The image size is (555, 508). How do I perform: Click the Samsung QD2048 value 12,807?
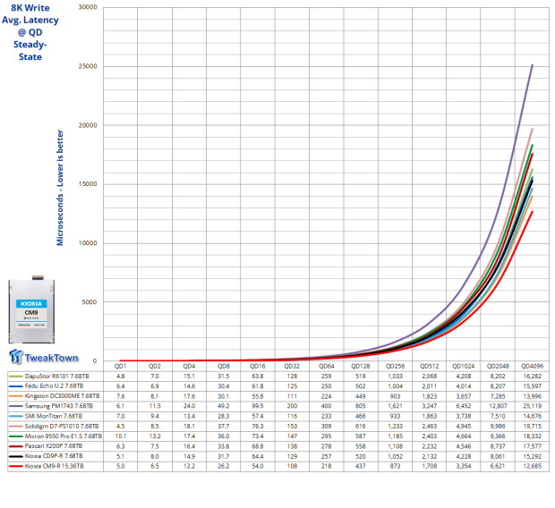tap(498, 406)
